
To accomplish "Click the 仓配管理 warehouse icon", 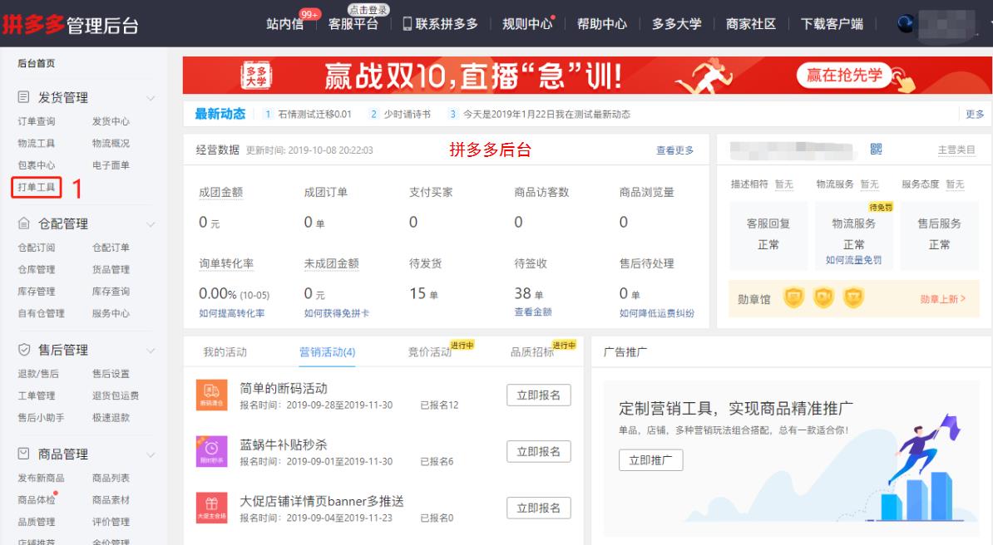I will tap(23, 223).
